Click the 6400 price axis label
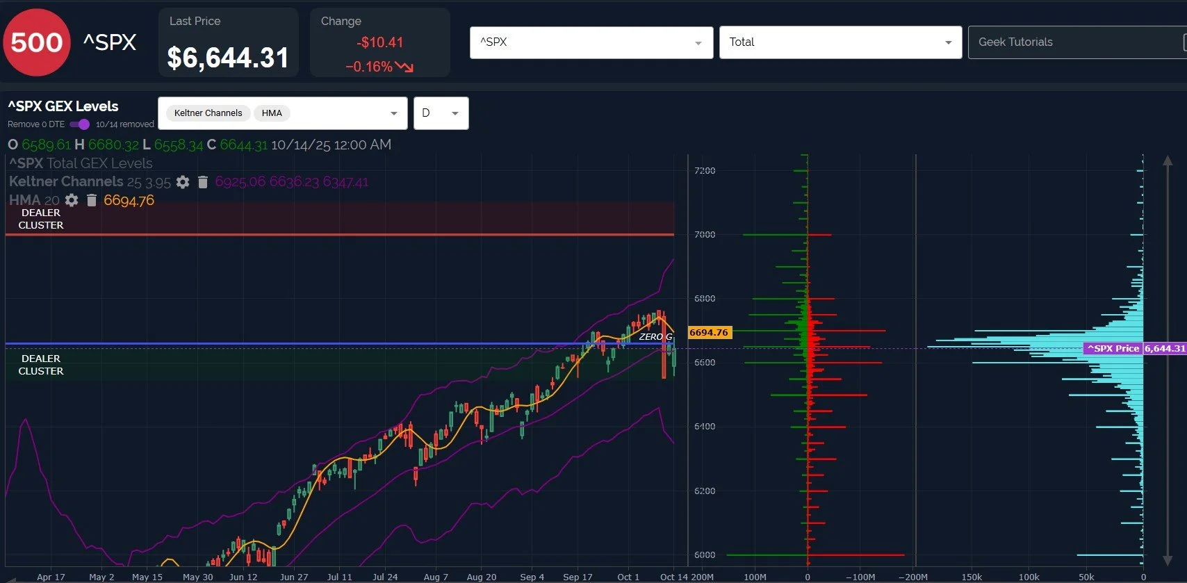 coord(705,427)
